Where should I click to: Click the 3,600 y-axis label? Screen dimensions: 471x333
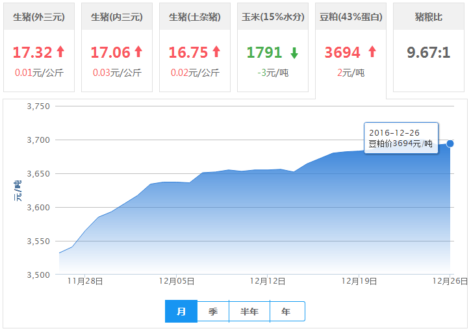(x=38, y=207)
